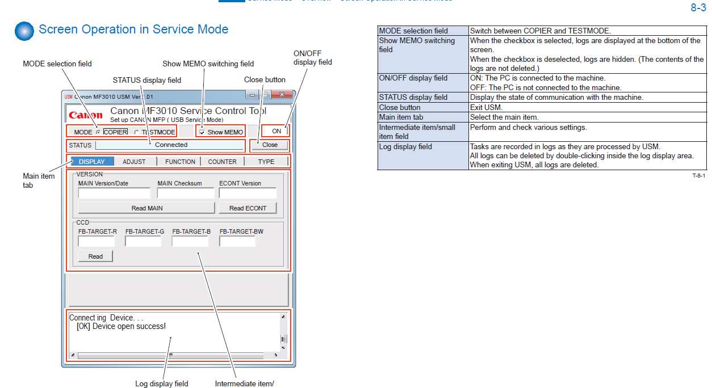Click the log area's scroll up arrow
Screen dimensions: 712x388
(x=283, y=317)
